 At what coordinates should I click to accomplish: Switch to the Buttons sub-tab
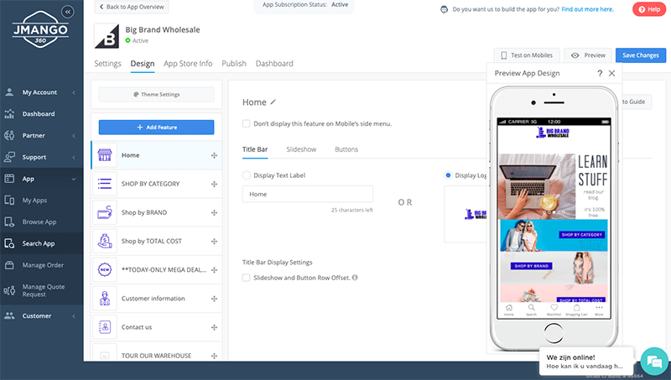point(346,149)
